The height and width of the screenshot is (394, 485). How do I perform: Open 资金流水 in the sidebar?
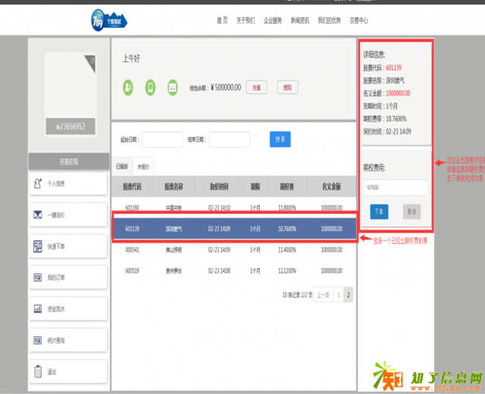[68, 309]
